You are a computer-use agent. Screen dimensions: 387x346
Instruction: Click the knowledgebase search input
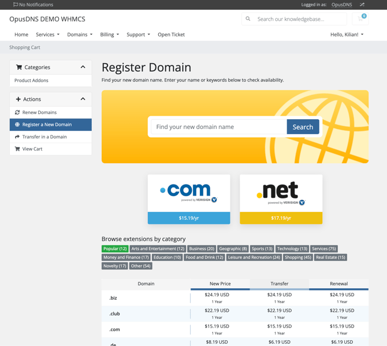pos(300,19)
